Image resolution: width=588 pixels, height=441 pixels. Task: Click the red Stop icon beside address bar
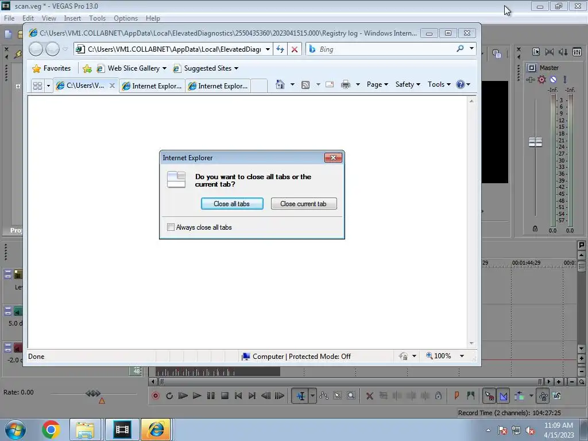[295, 49]
